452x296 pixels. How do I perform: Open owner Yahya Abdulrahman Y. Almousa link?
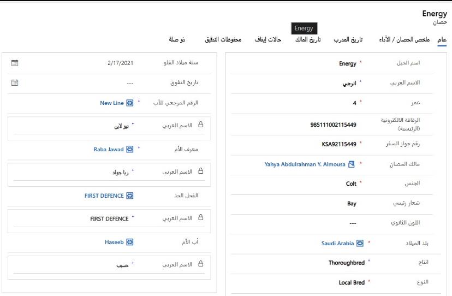[305, 164]
